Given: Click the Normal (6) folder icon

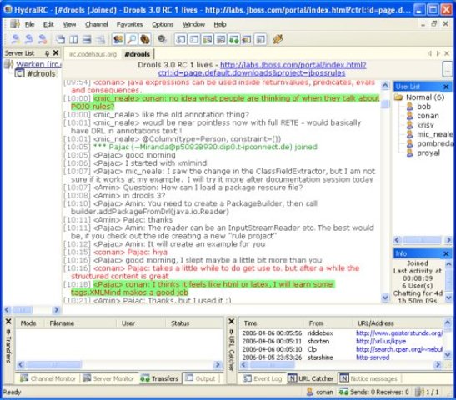Looking at the screenshot, I should (398, 97).
